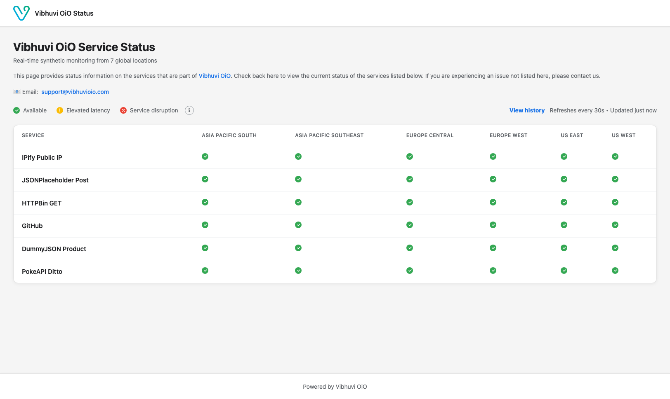
Task: Click the ASIA PACIFIC SOUTHEAST column header
Action: pyautogui.click(x=329, y=135)
